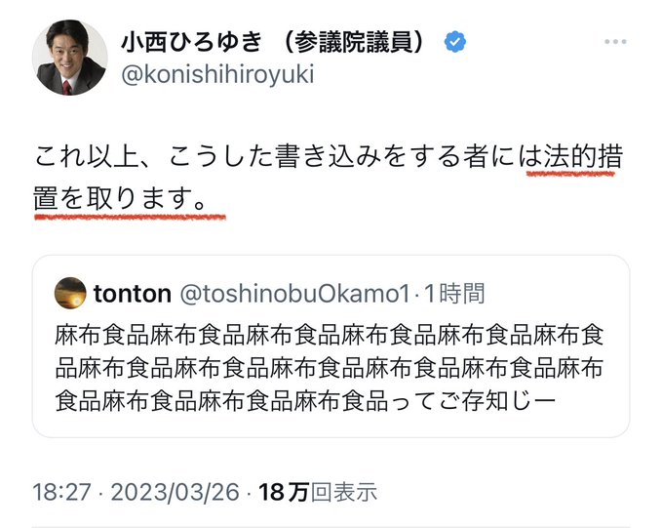Image resolution: width=662 pixels, height=528 pixels.
Task: Open the @konishihiroyuki handle link
Action: tap(216, 74)
